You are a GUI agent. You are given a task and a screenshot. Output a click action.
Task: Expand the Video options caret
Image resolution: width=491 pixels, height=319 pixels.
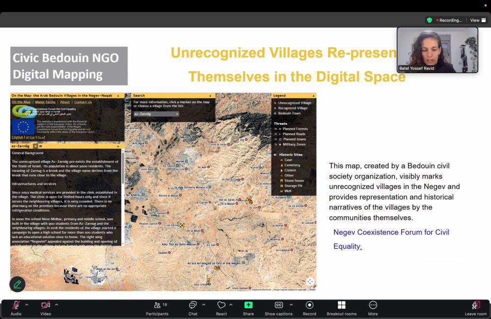[x=56, y=304]
